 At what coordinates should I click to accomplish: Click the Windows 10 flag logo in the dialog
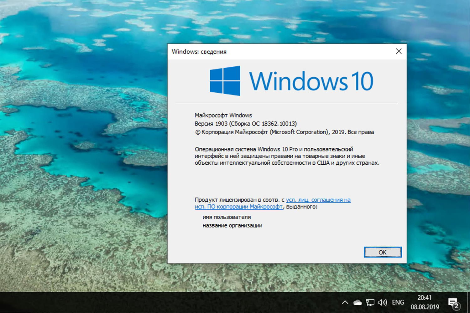click(x=224, y=80)
